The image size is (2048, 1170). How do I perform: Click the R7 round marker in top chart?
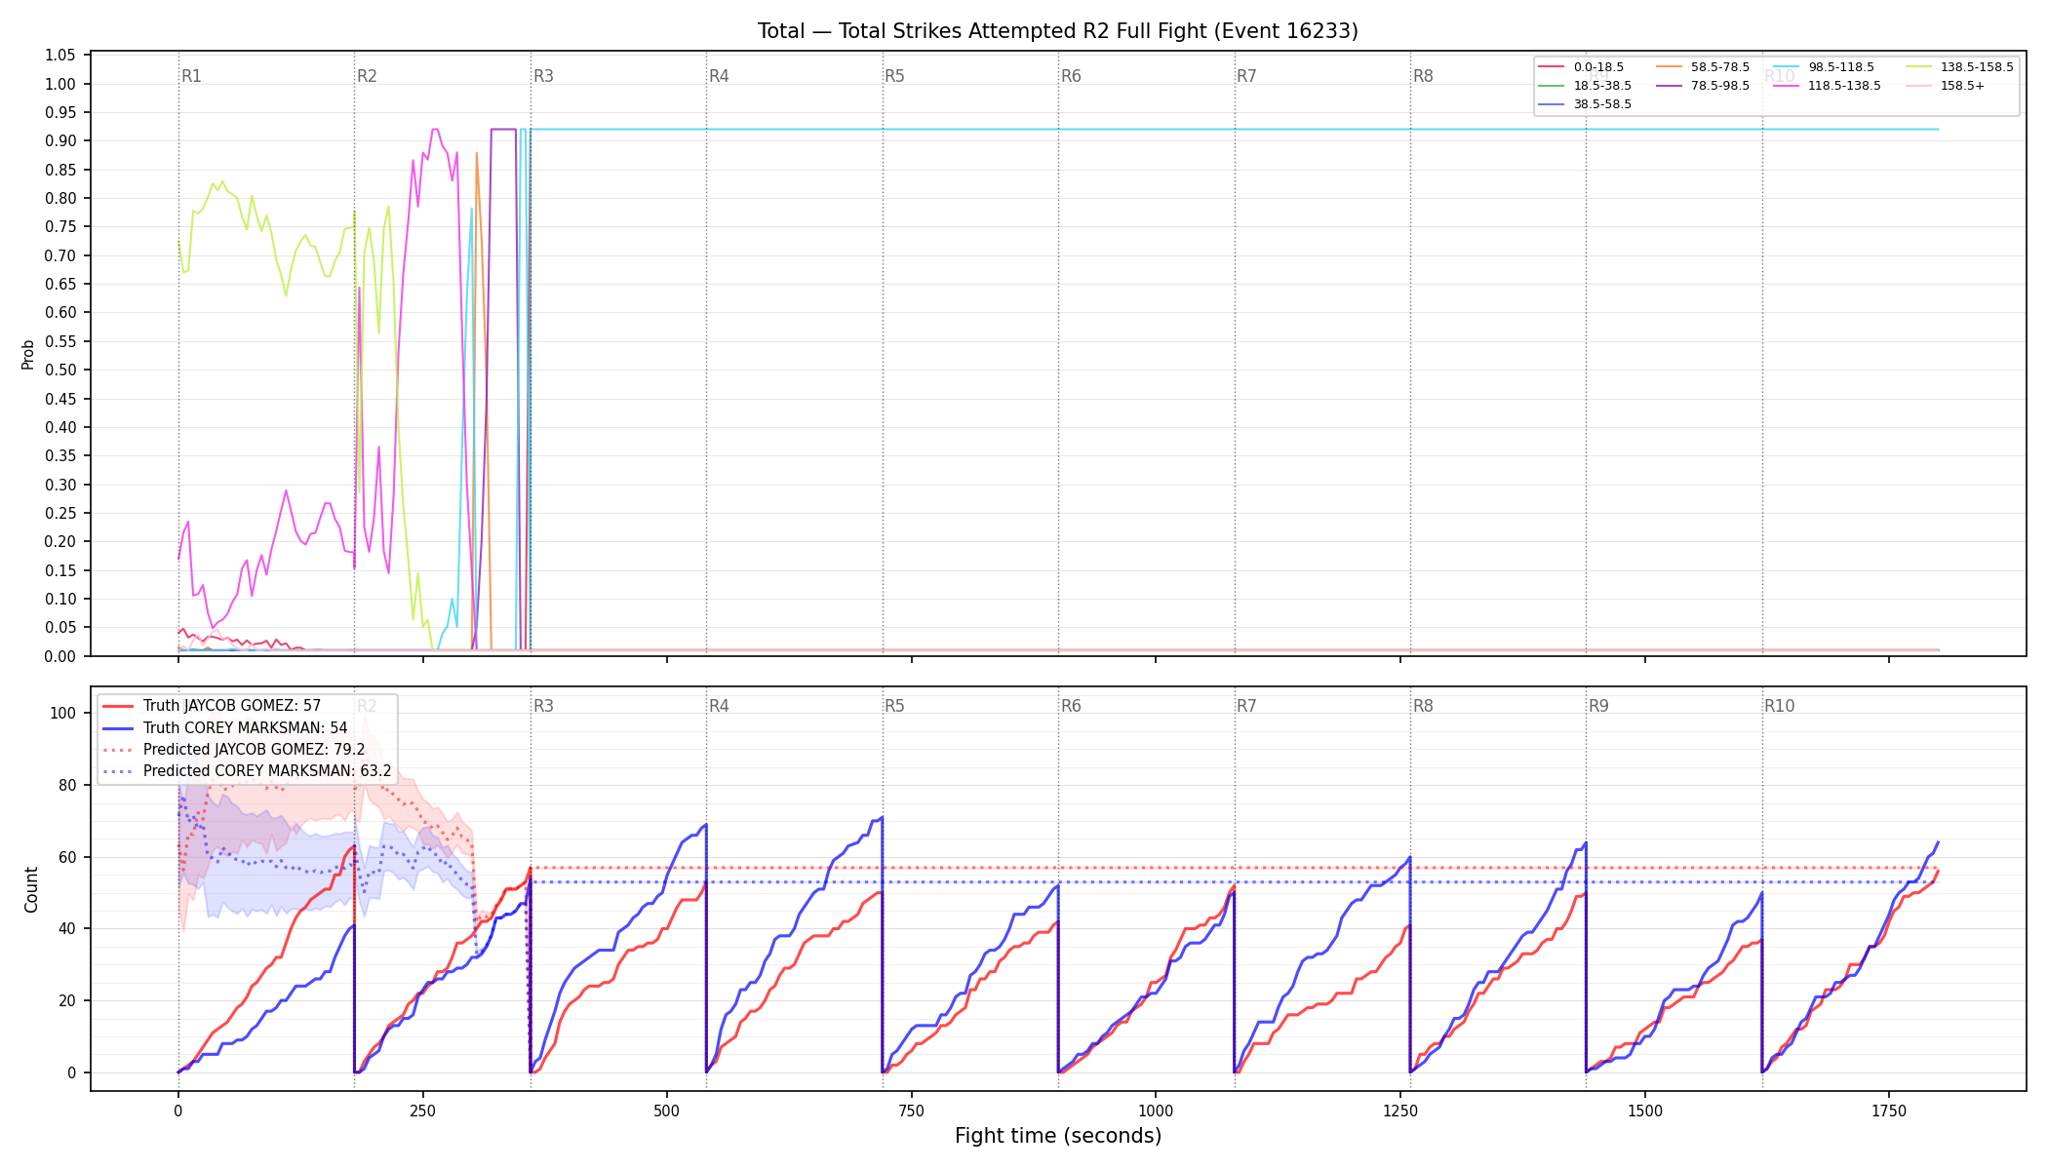[x=1246, y=76]
